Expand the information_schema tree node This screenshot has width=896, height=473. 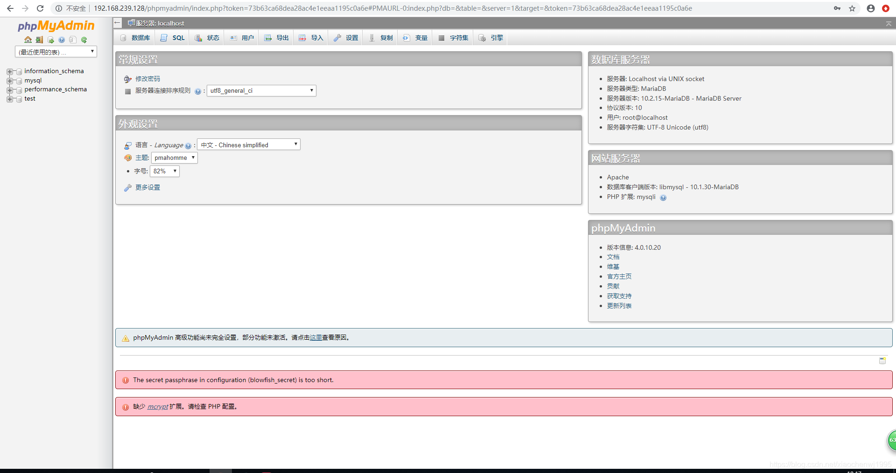[10, 72]
